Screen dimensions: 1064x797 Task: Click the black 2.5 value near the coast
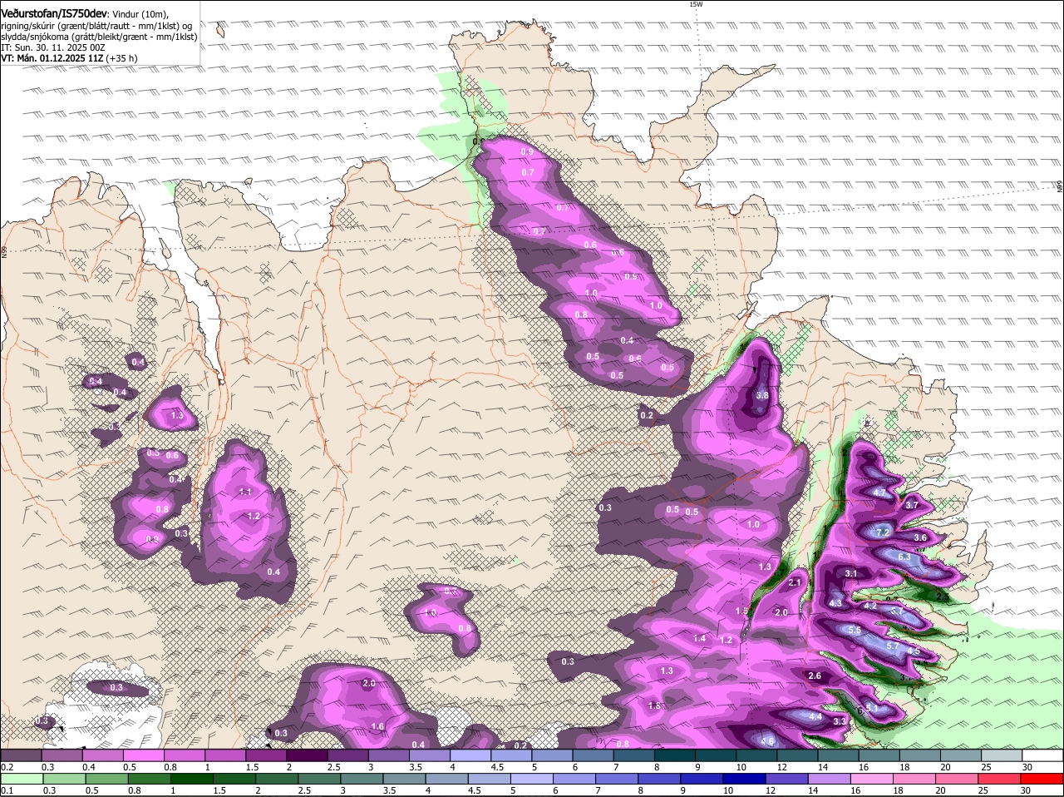point(943,596)
